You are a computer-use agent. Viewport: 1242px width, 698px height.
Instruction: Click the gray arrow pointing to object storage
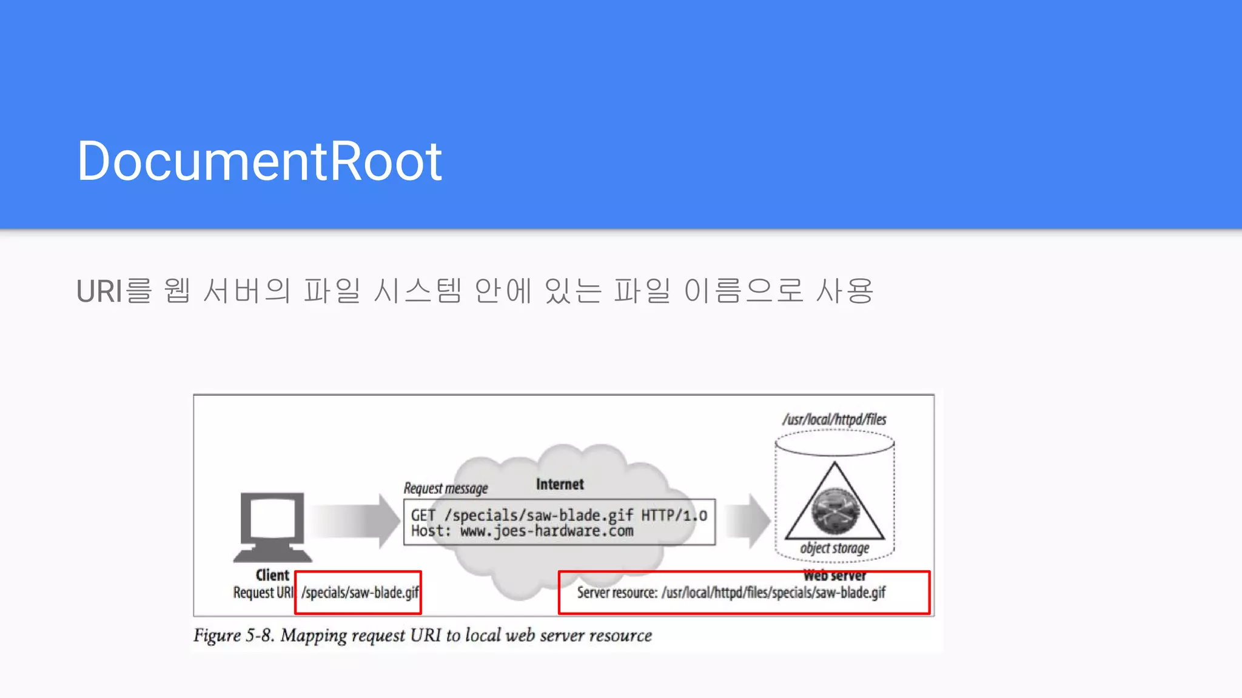748,520
